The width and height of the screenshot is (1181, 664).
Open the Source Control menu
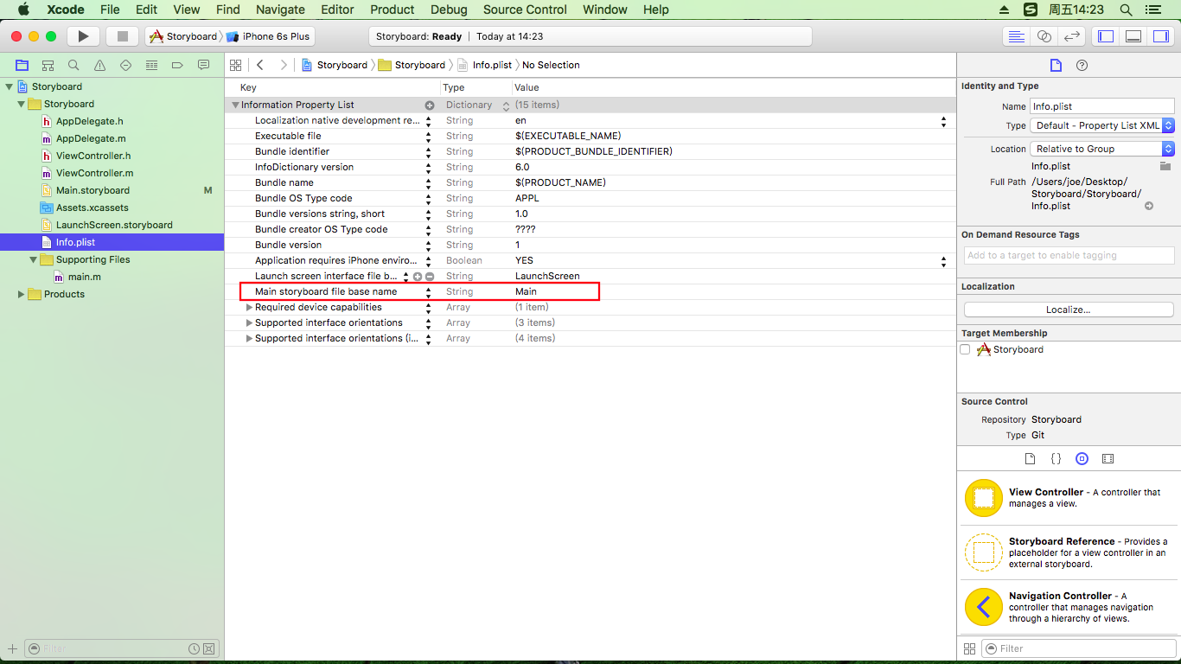click(524, 10)
